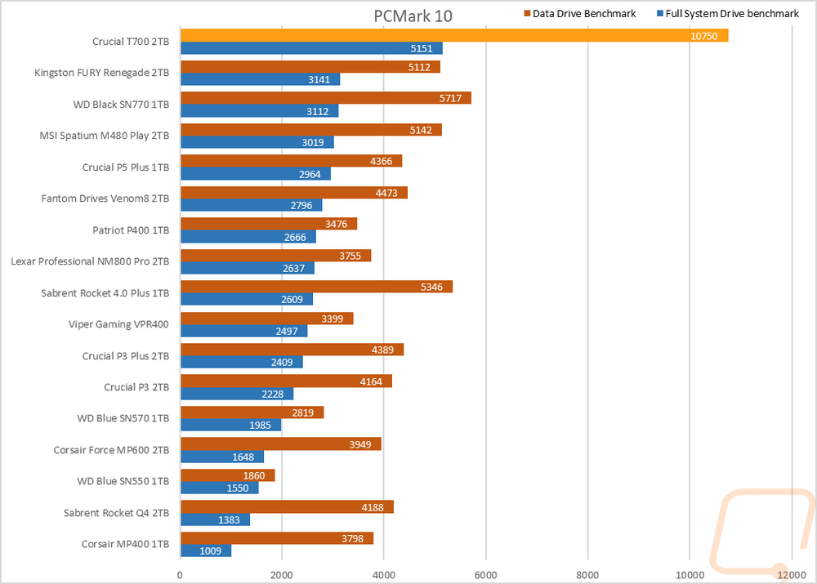
Task: Select the 'Crucial P5 Plus 1TB' label
Action: point(126,167)
